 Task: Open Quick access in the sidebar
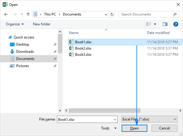point(24,37)
